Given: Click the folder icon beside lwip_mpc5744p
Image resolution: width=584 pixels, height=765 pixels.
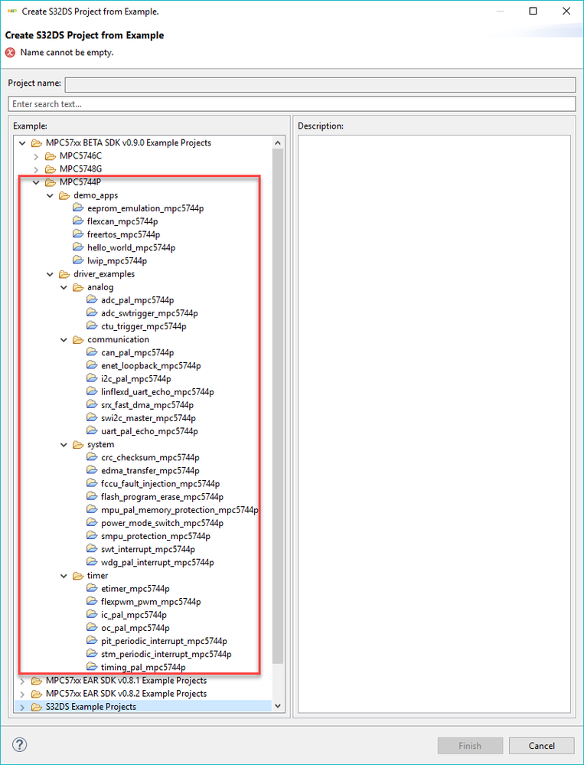Looking at the screenshot, I should click(x=78, y=260).
